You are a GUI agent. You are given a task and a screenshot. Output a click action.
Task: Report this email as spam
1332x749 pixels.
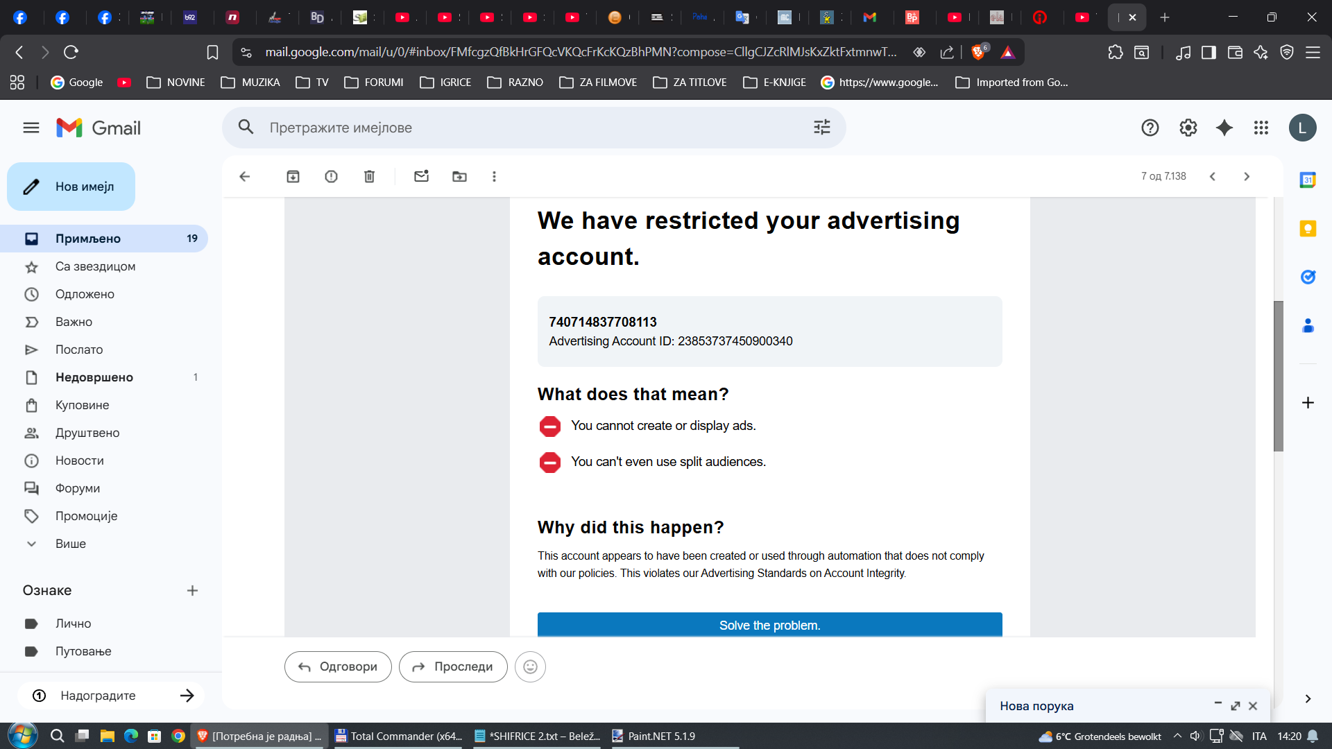pyautogui.click(x=331, y=176)
